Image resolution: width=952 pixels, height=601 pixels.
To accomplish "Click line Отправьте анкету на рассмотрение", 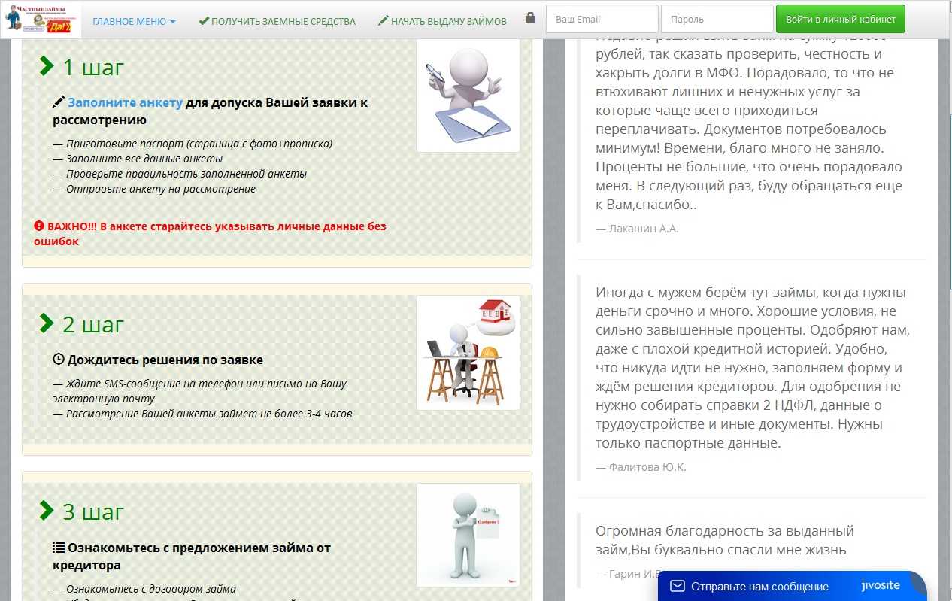I will click(x=154, y=189).
